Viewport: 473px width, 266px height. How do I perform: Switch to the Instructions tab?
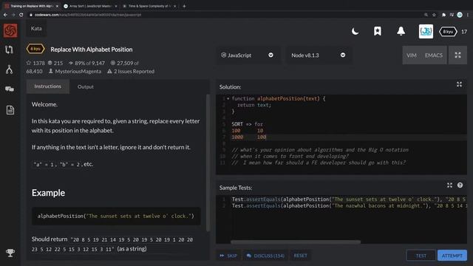click(47, 86)
